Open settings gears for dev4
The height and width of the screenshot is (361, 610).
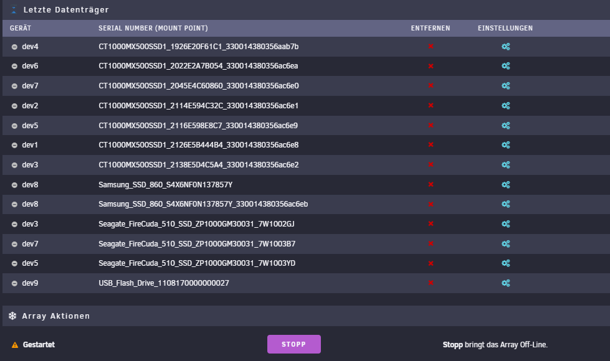(506, 47)
